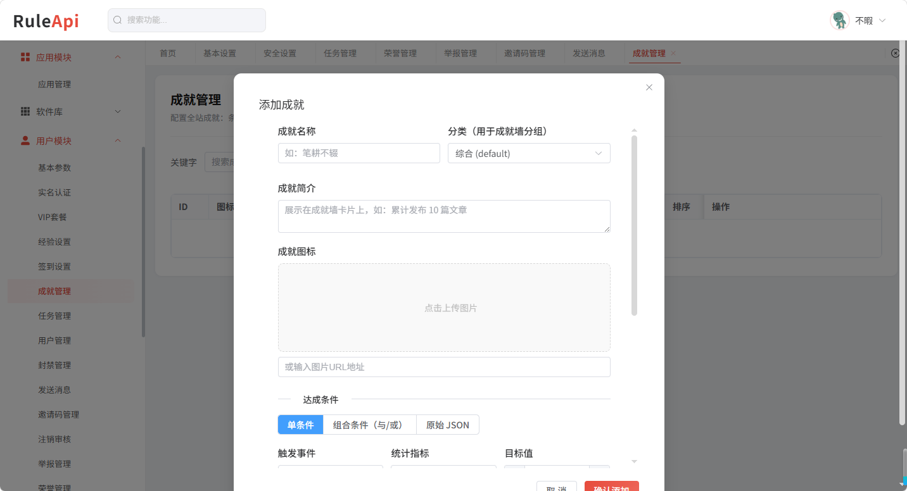Switch to the 基本设置 tab
Screen dimensions: 907x491
pos(220,53)
